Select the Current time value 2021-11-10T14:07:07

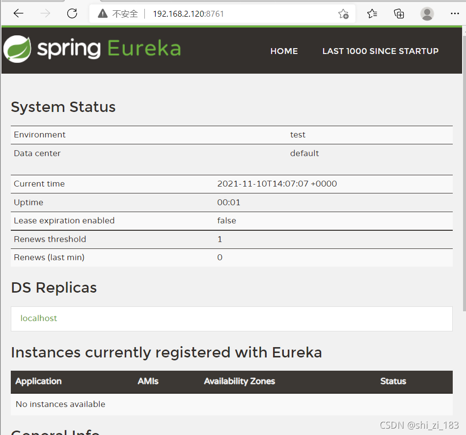click(x=277, y=184)
